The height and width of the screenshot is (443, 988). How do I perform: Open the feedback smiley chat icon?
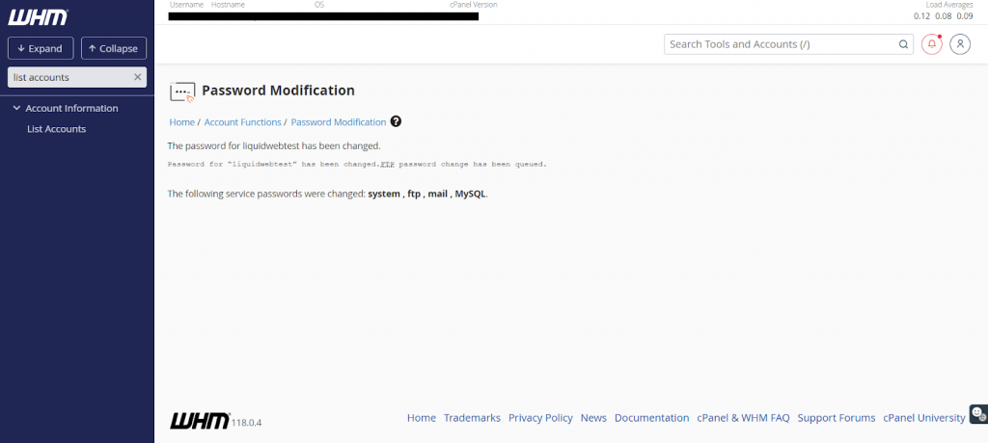click(x=978, y=414)
